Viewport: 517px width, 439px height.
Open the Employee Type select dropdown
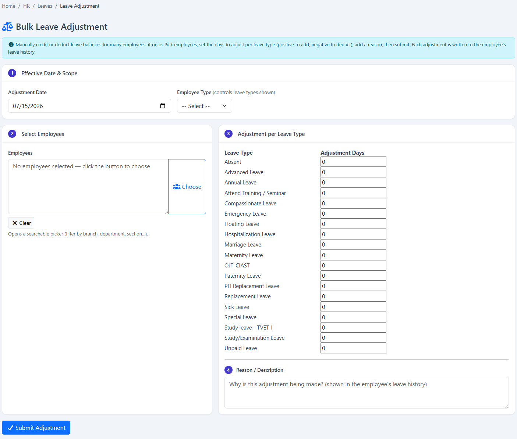pos(205,106)
